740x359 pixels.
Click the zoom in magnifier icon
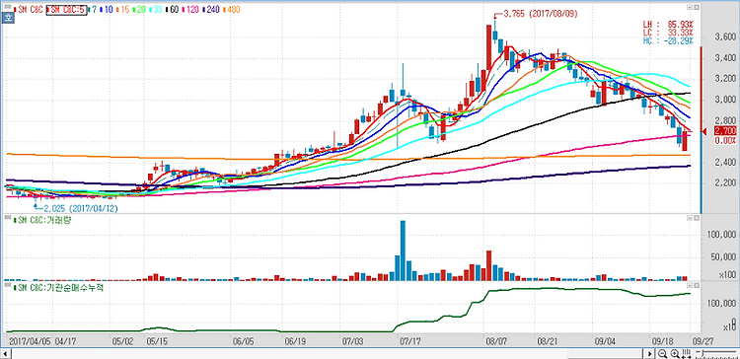[675, 354]
